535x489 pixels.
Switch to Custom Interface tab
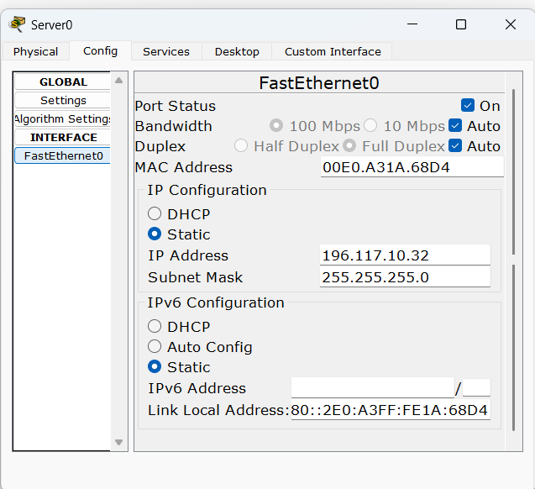point(333,52)
